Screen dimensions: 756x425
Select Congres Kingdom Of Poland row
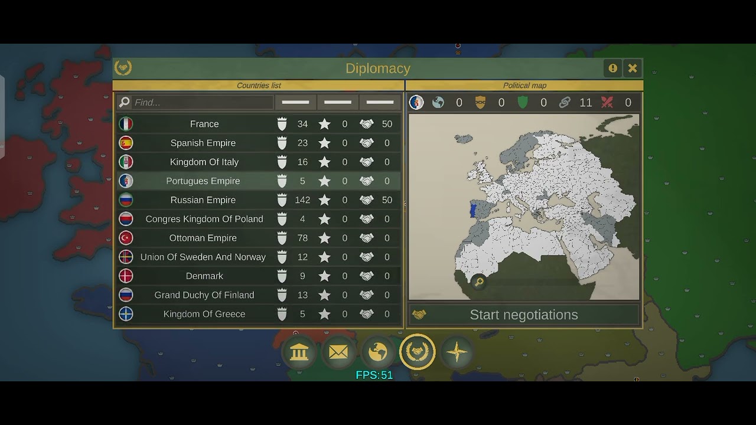click(259, 219)
